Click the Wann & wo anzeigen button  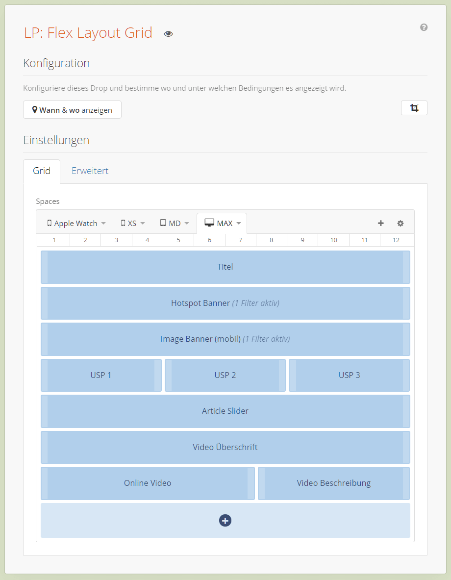pos(72,110)
